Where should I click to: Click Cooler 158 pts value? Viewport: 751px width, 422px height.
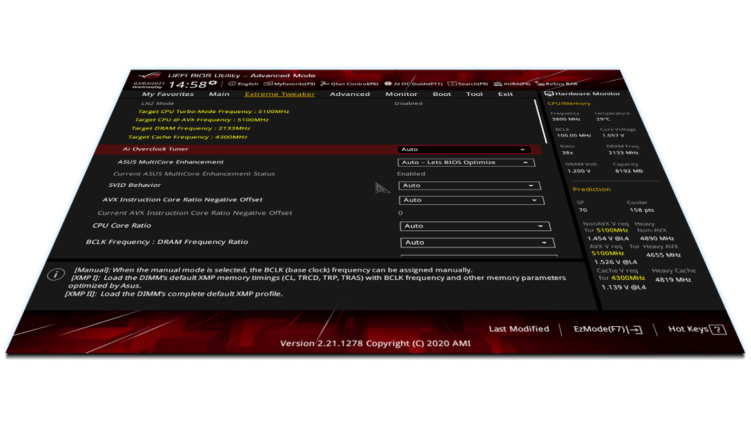click(642, 210)
